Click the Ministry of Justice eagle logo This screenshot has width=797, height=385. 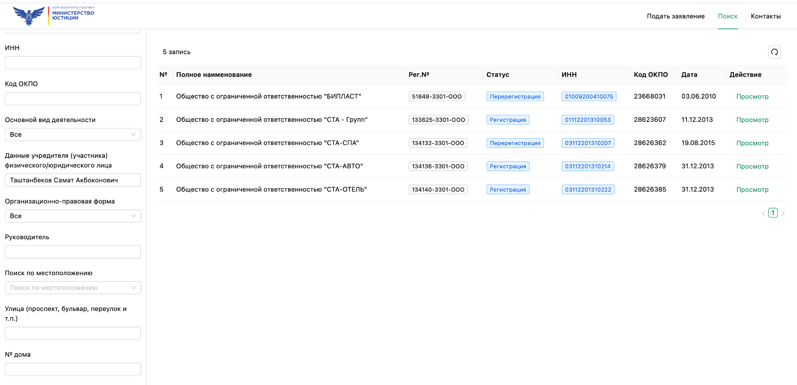point(29,16)
